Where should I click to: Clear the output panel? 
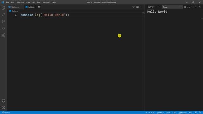click(185, 7)
